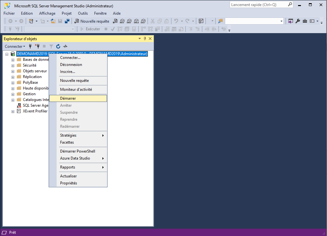
Task: Click the Refresh icon in Object Explorer
Action: [58, 46]
